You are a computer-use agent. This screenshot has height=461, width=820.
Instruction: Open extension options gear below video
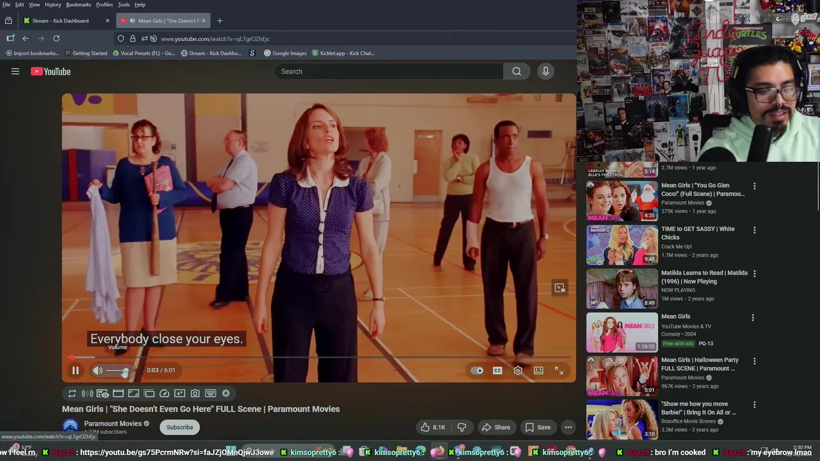(x=225, y=393)
